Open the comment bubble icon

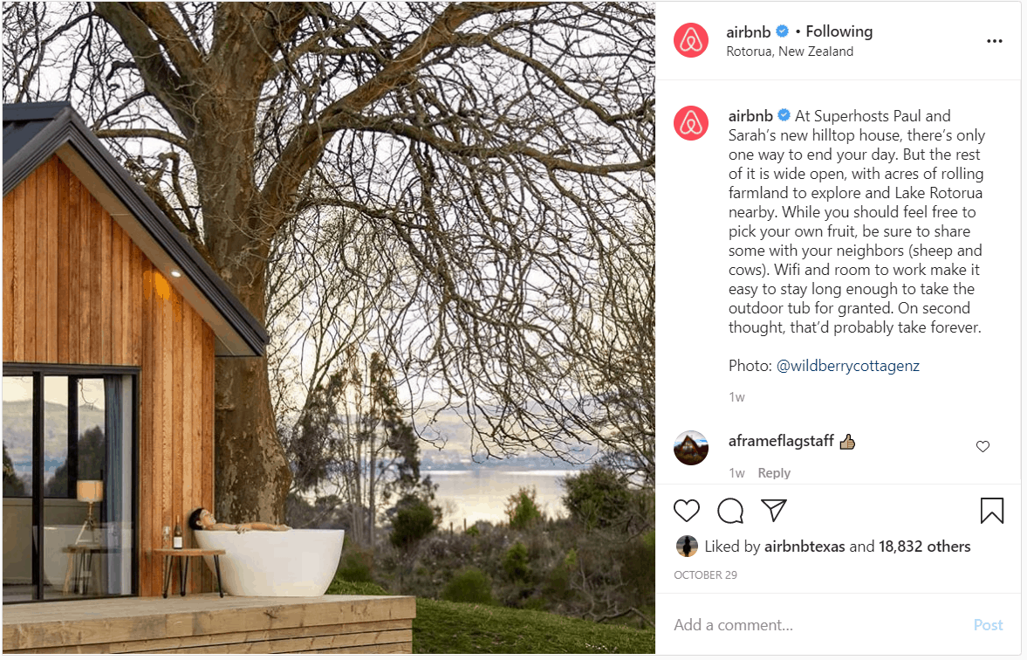730,511
